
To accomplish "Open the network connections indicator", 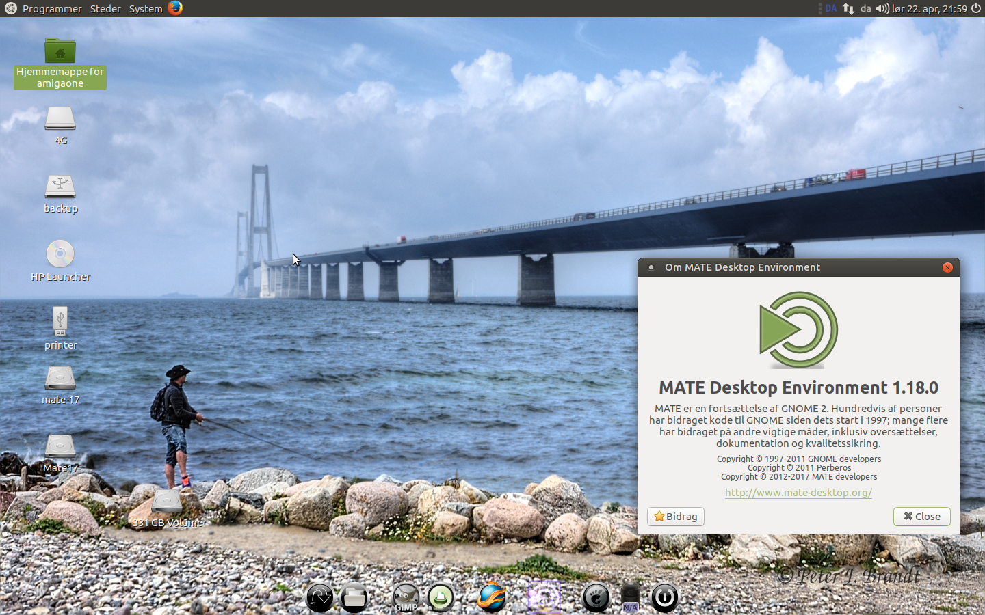I will coord(848,9).
